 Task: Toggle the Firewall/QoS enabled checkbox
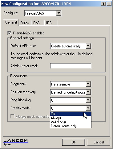9,33
